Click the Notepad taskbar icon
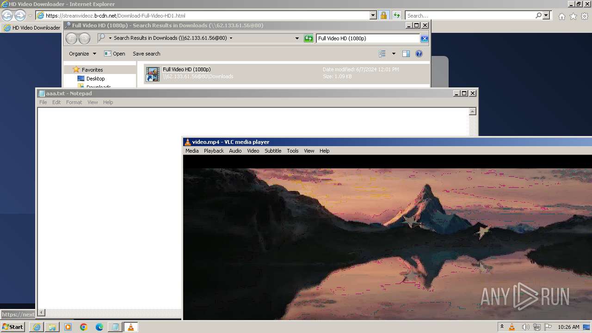 tap(115, 327)
